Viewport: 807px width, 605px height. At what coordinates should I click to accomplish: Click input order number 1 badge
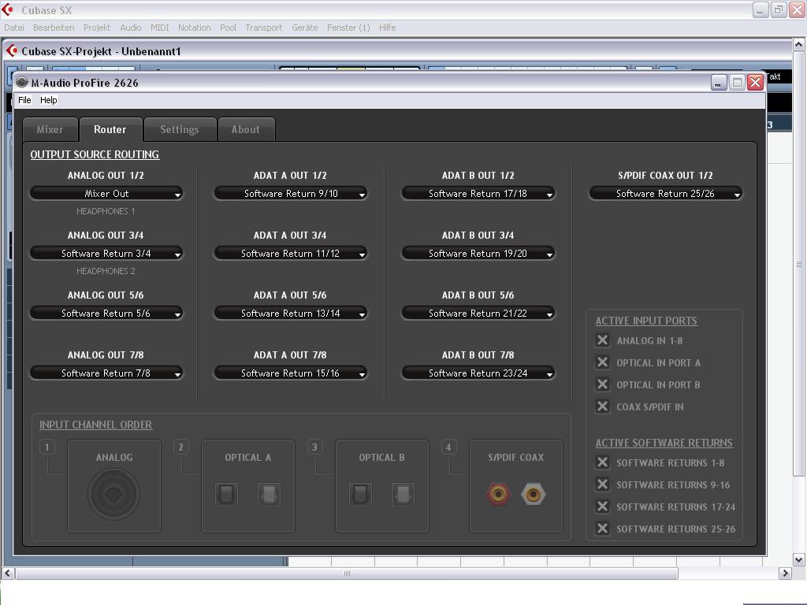(46, 447)
